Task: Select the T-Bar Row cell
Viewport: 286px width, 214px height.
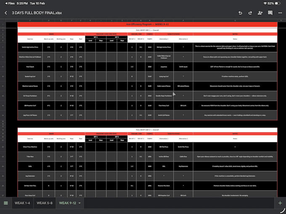Action: click(x=30, y=157)
